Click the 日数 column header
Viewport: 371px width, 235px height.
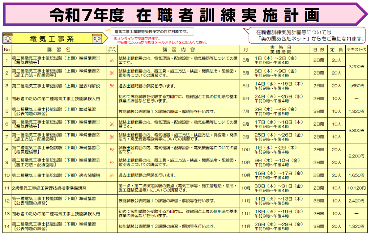click(x=318, y=49)
